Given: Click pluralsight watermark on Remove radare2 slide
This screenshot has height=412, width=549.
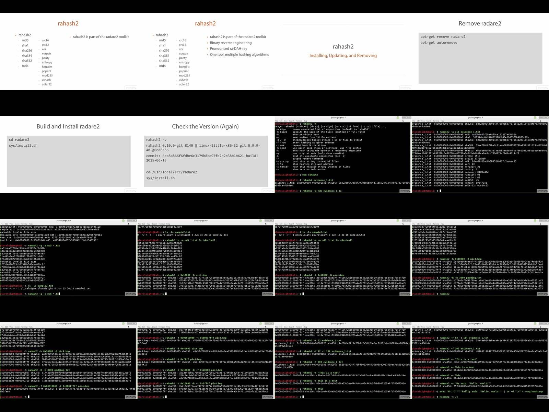Looking at the screenshot, I should [542, 88].
